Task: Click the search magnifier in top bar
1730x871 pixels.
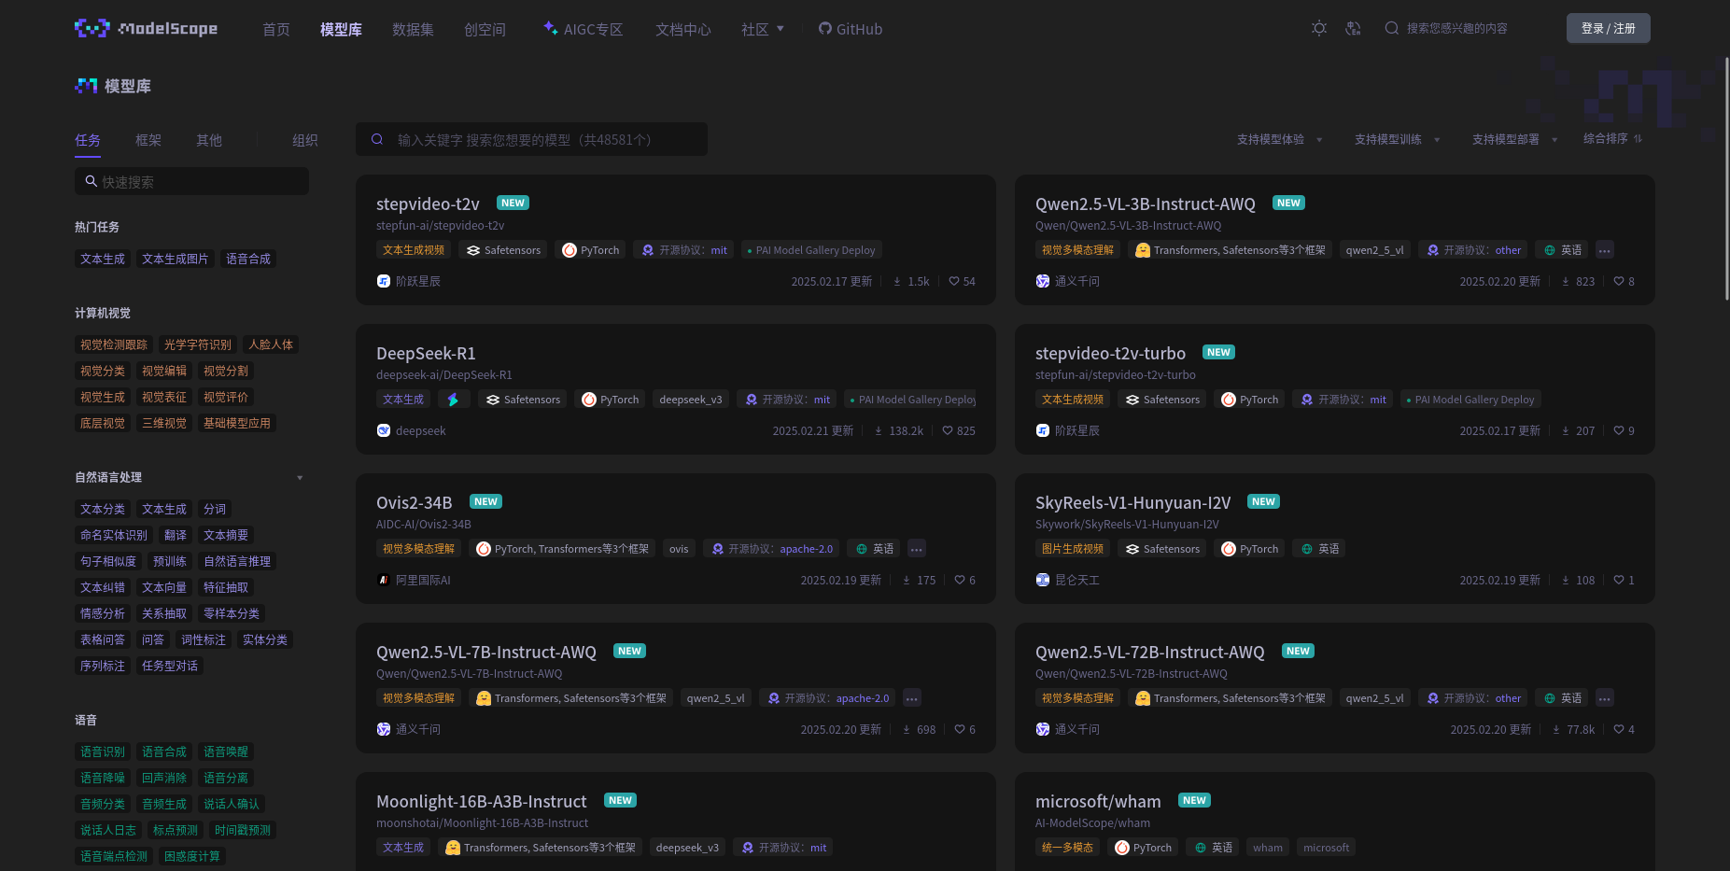Action: [1391, 28]
